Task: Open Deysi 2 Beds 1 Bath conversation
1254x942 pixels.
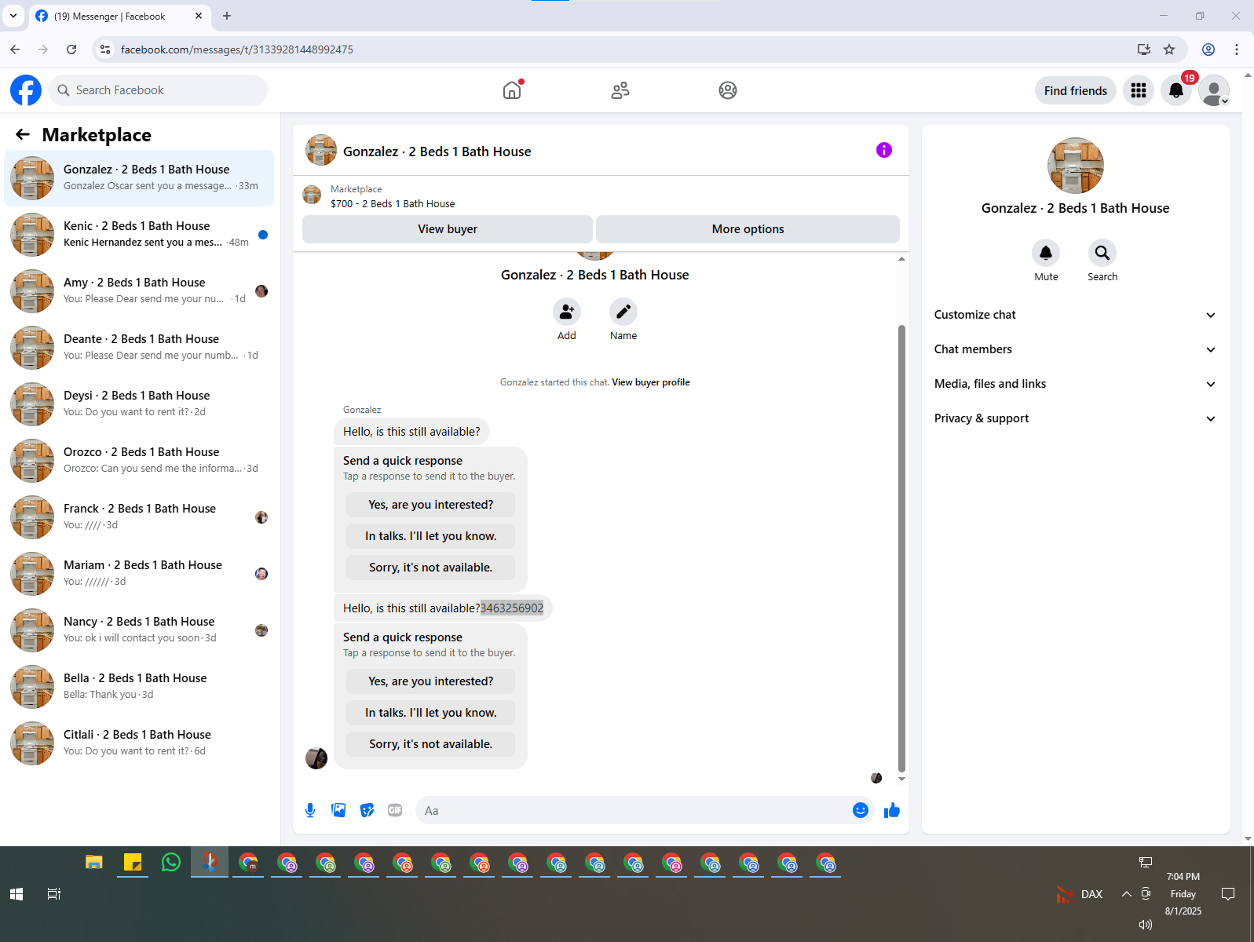Action: coord(140,404)
